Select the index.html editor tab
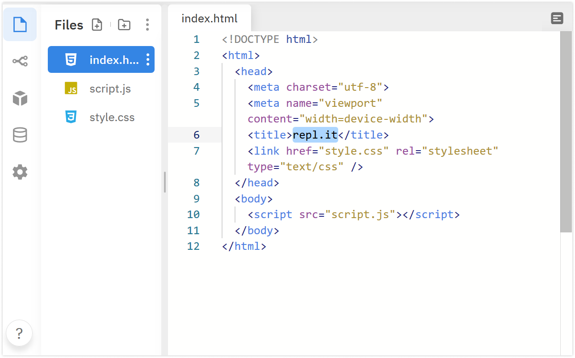 (x=209, y=19)
